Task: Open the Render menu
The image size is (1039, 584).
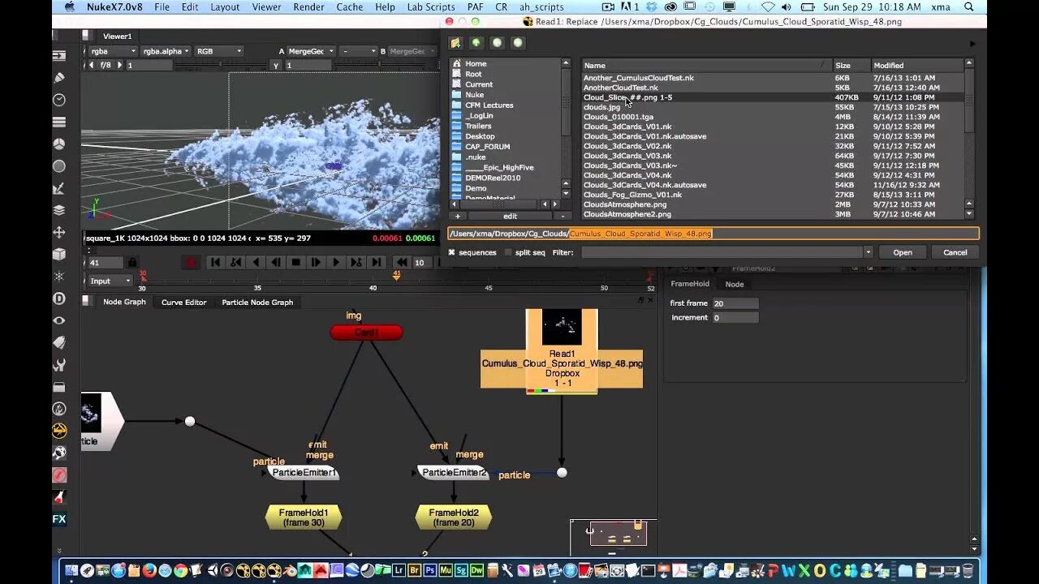Action: click(x=308, y=6)
